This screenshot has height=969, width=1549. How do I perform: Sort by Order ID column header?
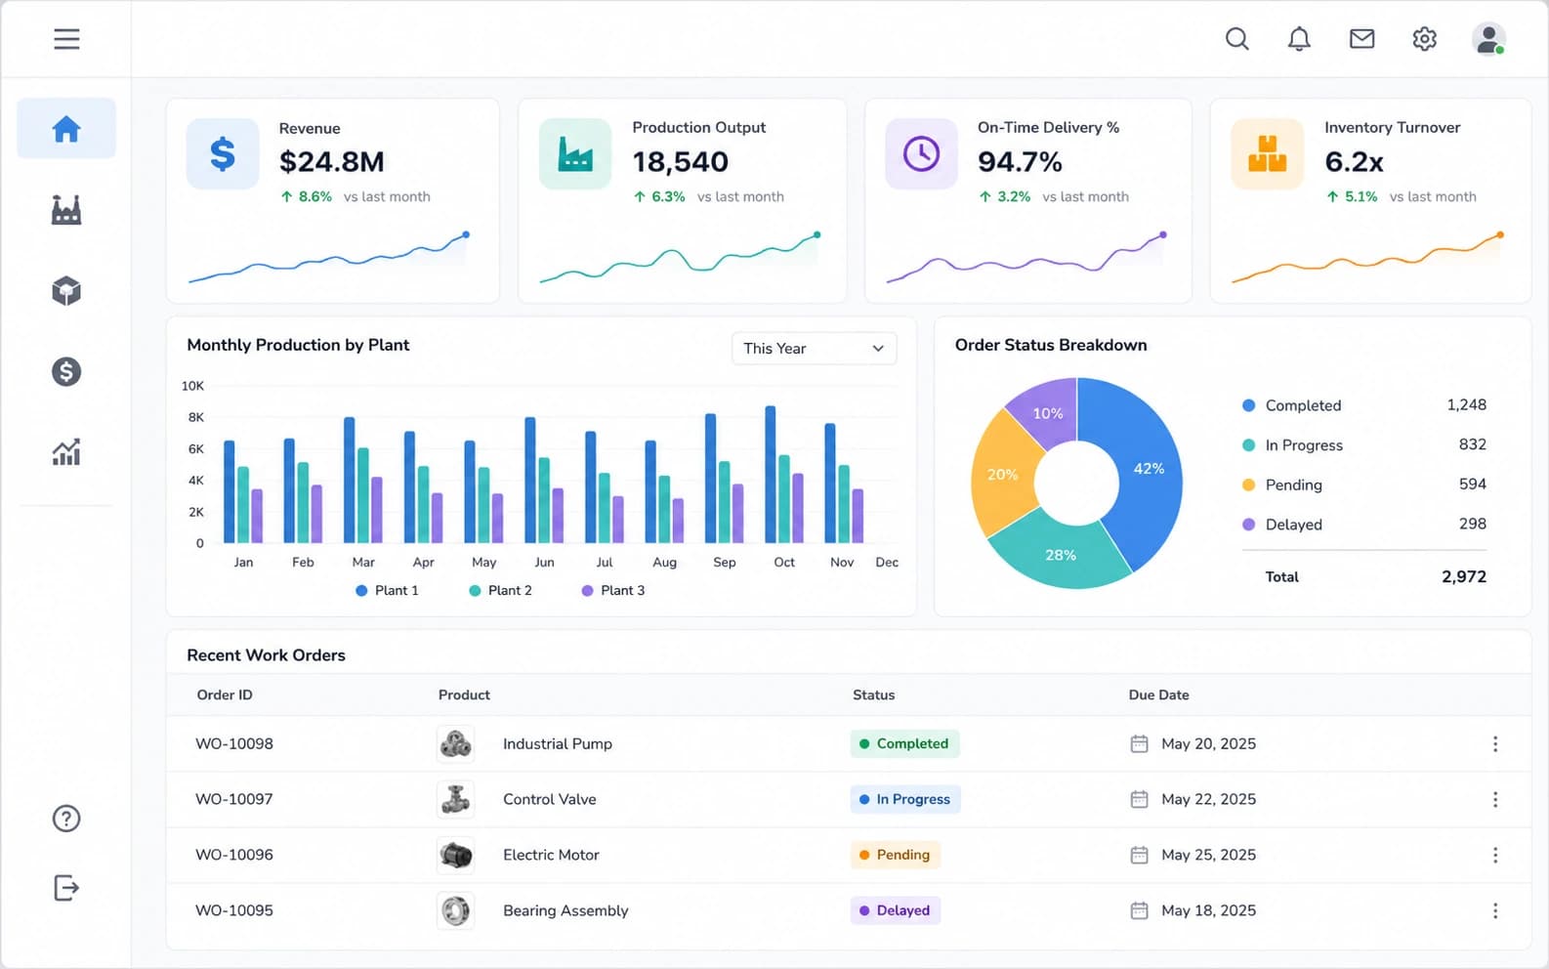(225, 695)
